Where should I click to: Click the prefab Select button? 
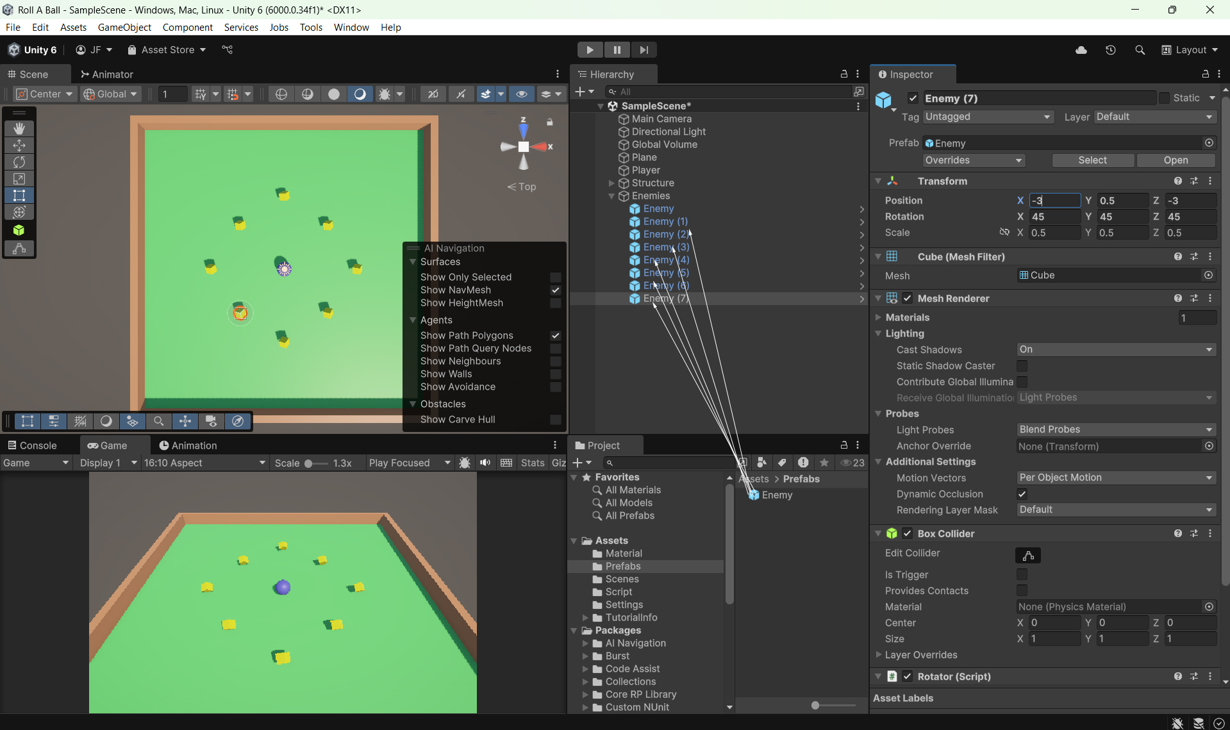[x=1092, y=160]
